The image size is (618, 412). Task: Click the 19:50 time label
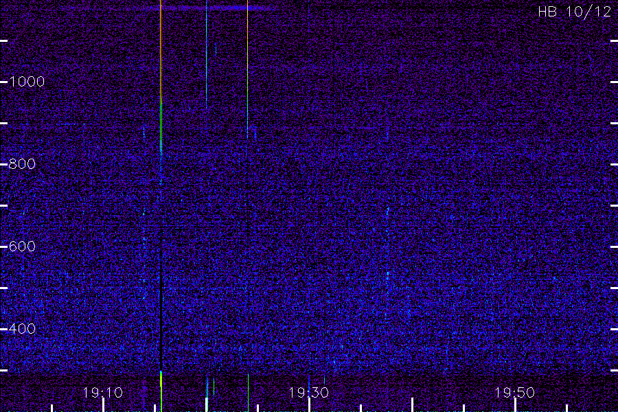pyautogui.click(x=514, y=393)
